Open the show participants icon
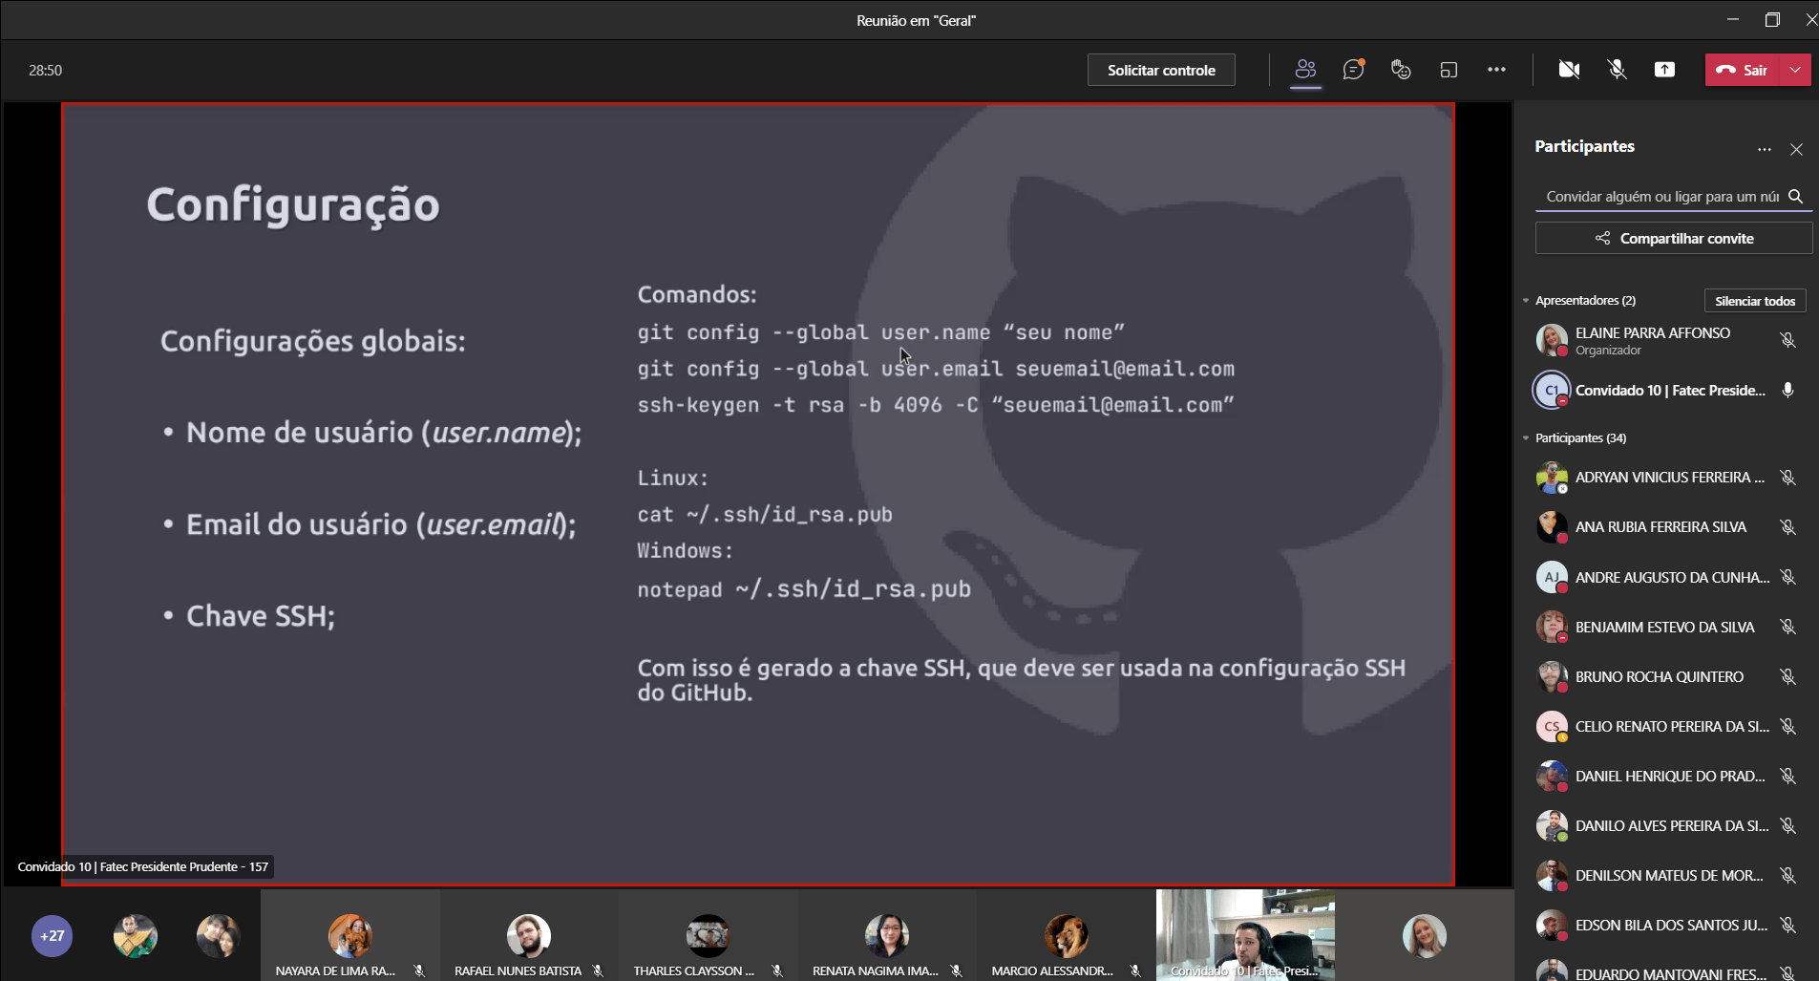Screen dimensions: 1819x981 pos(1305,70)
